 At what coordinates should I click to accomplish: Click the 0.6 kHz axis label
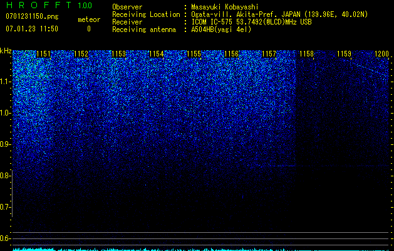[x=6, y=238]
